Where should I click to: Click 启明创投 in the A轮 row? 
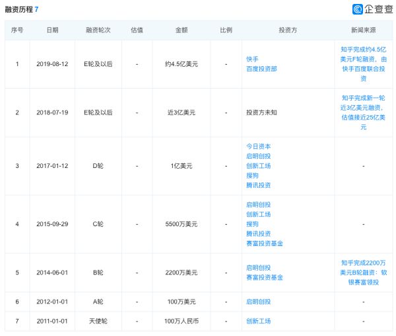coord(258,302)
